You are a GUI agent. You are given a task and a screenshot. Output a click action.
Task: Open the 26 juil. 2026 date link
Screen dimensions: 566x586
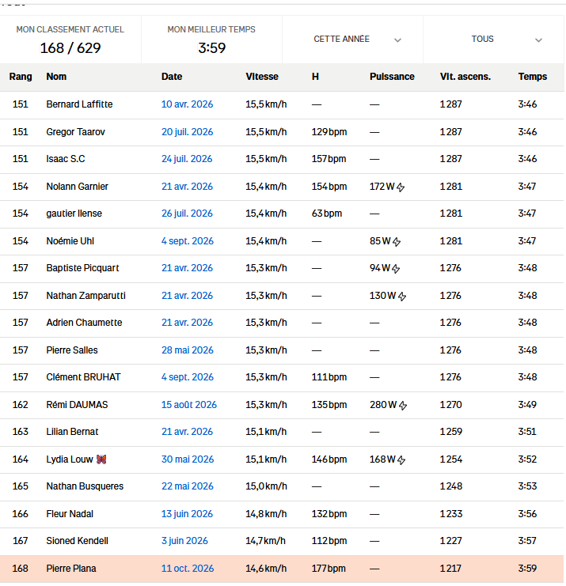tap(187, 214)
